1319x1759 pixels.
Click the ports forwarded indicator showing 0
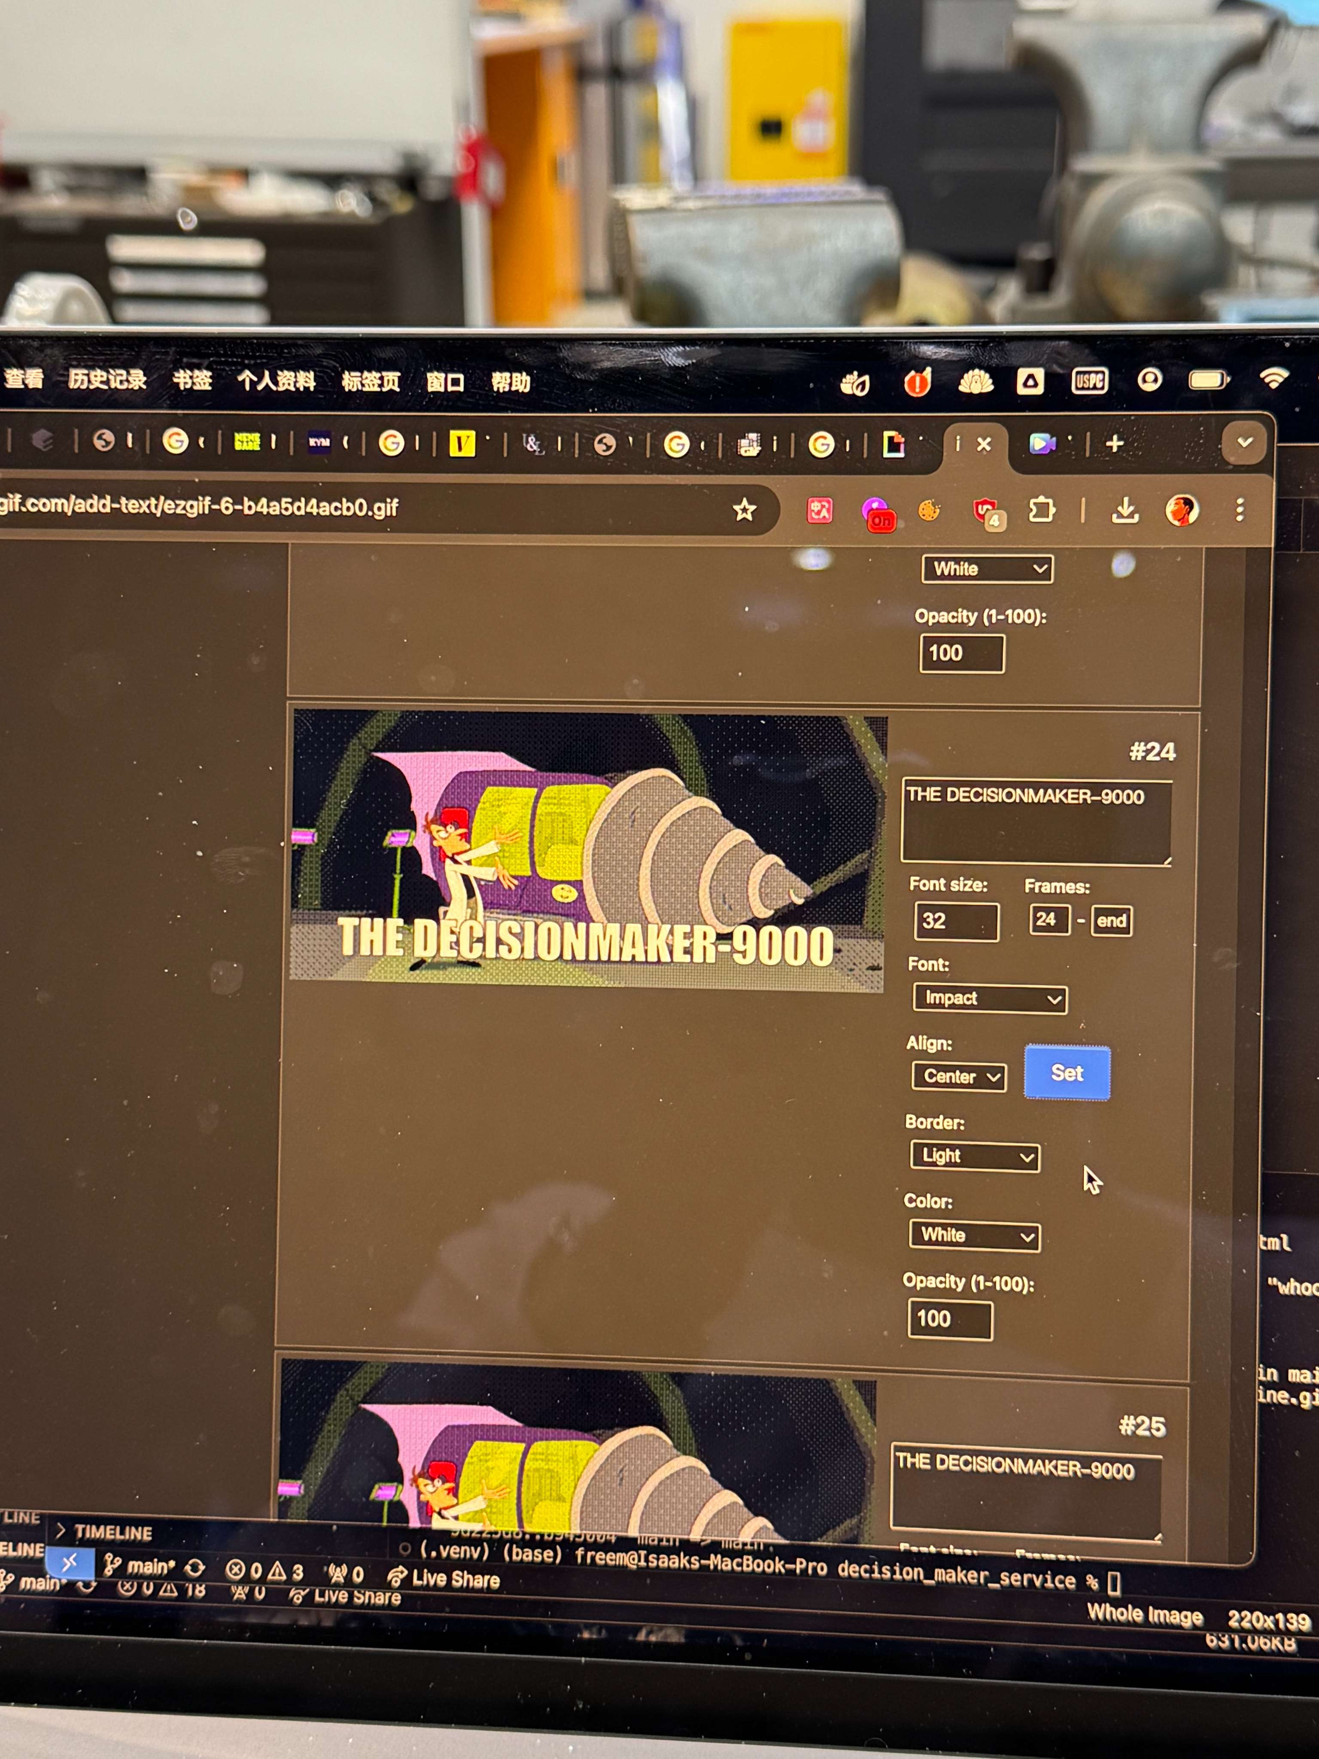pos(346,1573)
